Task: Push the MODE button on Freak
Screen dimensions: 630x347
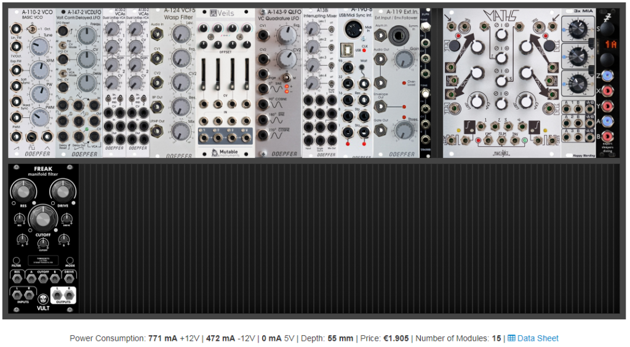Action: pos(70,261)
